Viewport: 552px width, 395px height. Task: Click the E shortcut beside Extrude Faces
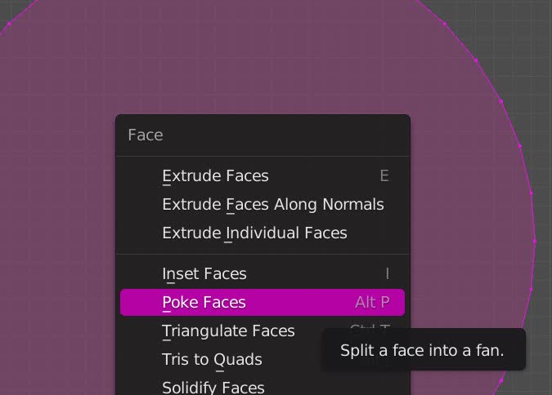[384, 176]
